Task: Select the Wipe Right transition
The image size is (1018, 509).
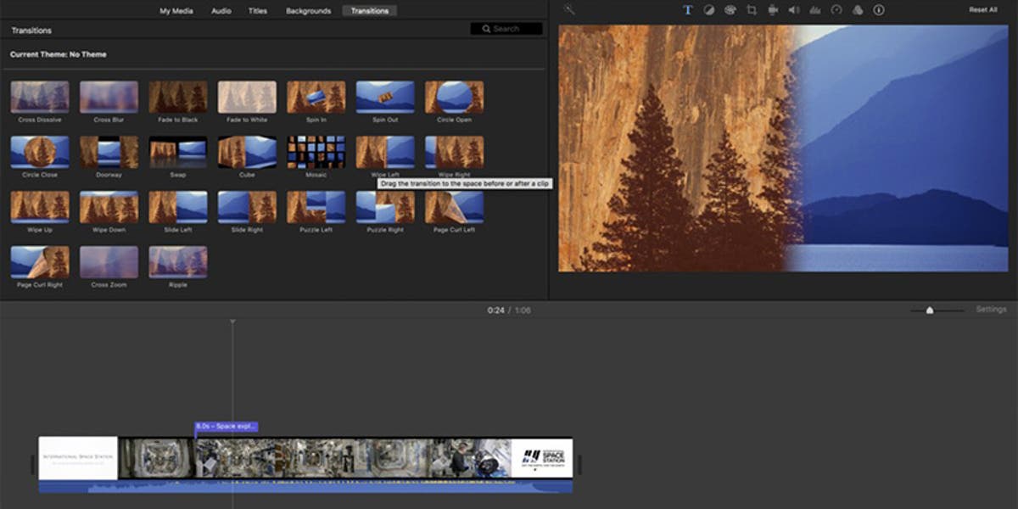Action: [455, 157]
